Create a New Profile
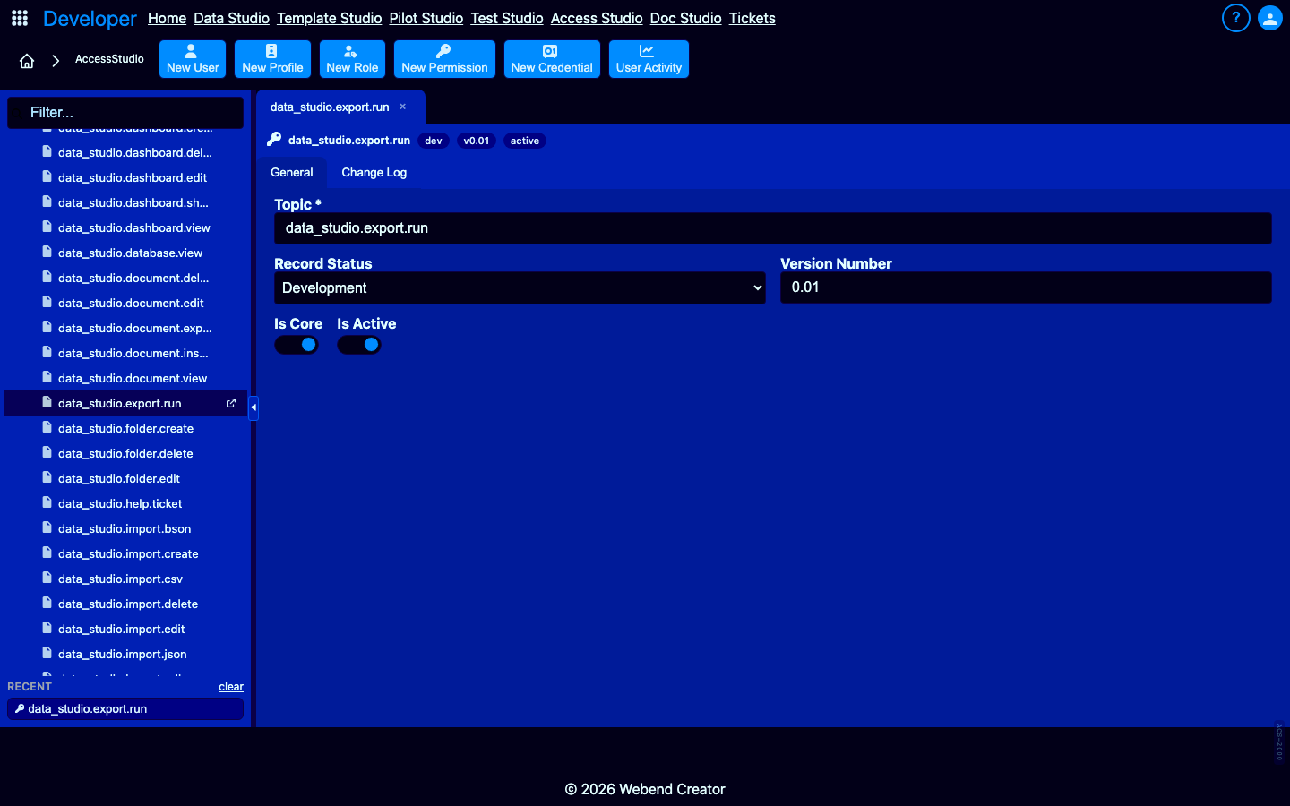Image resolution: width=1290 pixels, height=806 pixels. pyautogui.click(x=272, y=59)
